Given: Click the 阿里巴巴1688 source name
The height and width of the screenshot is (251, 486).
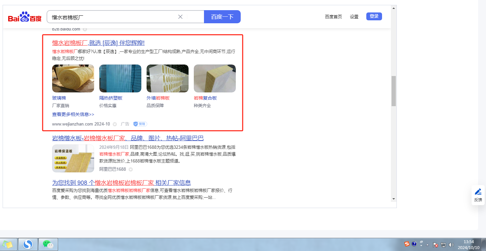Looking at the screenshot, I should pos(112,169).
